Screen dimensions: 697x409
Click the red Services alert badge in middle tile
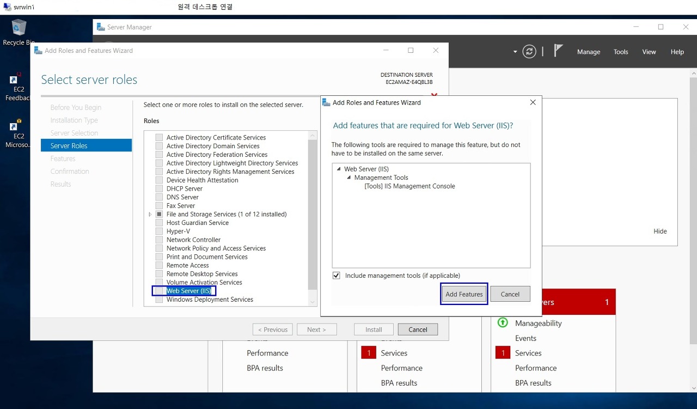(x=369, y=353)
